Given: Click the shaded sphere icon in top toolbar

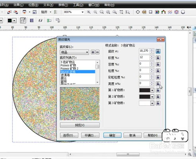Looking at the screenshot, I should point(183,12).
